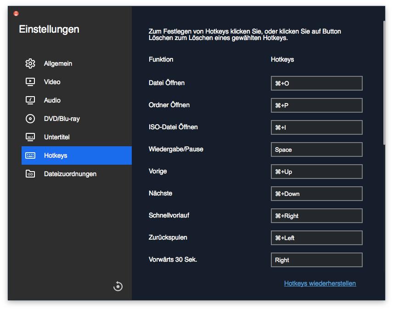Screen dimensions: 393x310
Task: Switch to the Untertitel settings section
Action: tap(57, 137)
